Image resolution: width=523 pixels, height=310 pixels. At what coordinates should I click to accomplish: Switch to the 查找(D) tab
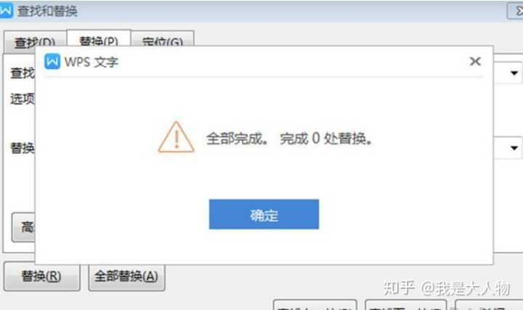pos(35,42)
